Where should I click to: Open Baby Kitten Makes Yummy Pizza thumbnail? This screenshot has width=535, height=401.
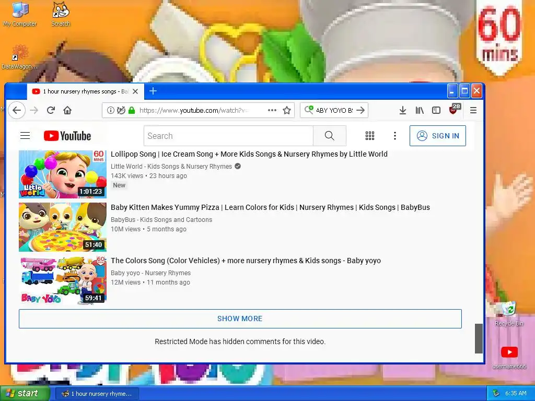pyautogui.click(x=63, y=227)
